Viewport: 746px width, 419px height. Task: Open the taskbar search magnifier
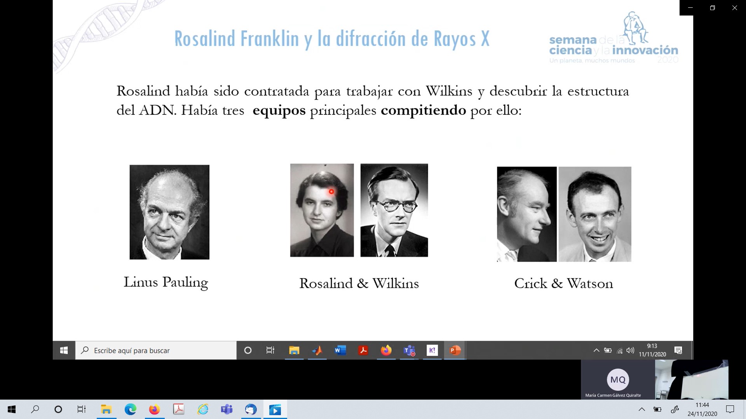(35, 409)
